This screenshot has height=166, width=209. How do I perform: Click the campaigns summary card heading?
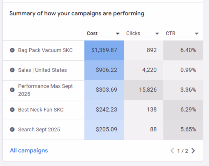click(77, 13)
